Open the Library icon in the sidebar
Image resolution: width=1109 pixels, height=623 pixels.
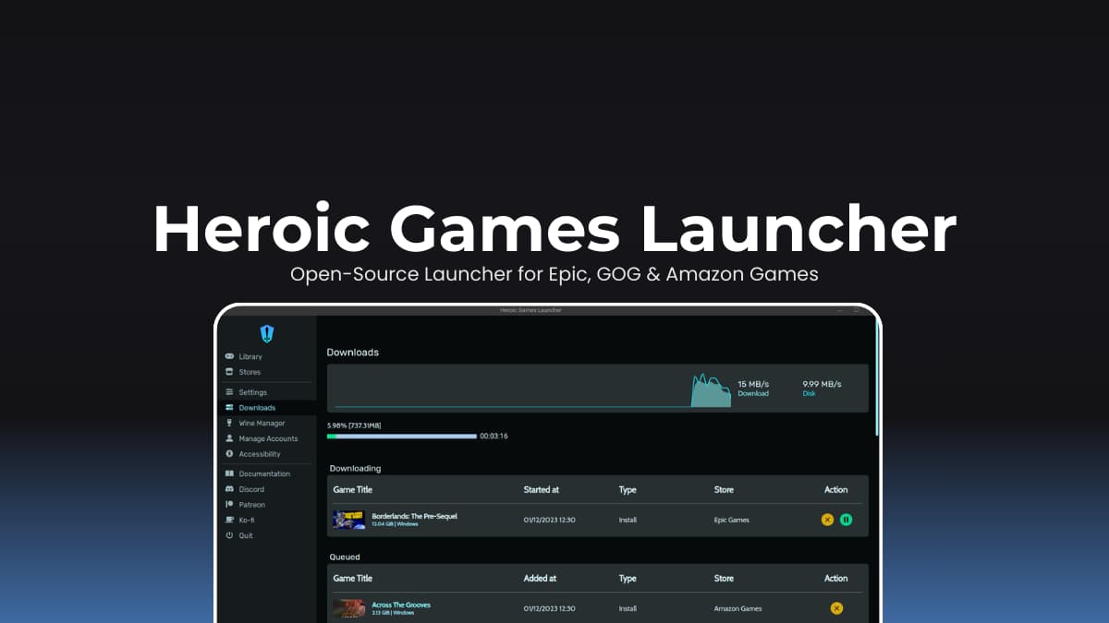229,356
